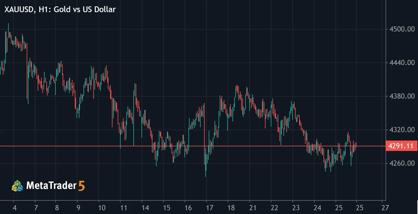Click the 4320.00 price axis label

(x=402, y=130)
